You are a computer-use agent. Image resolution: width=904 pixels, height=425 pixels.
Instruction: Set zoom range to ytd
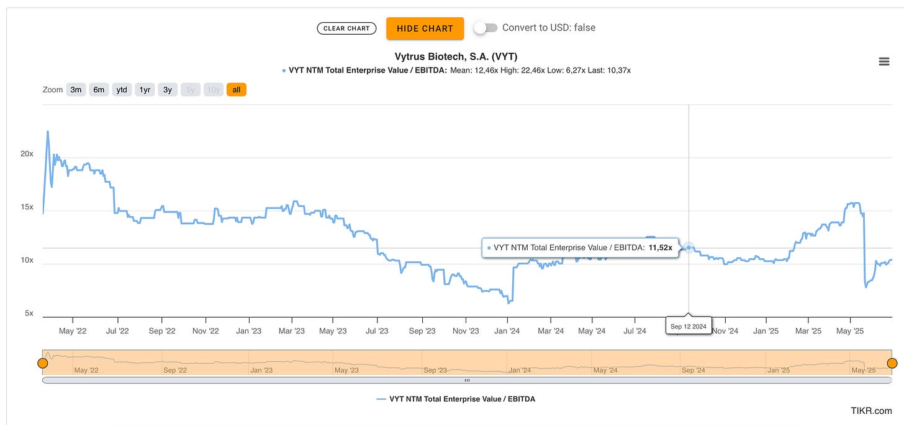[122, 90]
